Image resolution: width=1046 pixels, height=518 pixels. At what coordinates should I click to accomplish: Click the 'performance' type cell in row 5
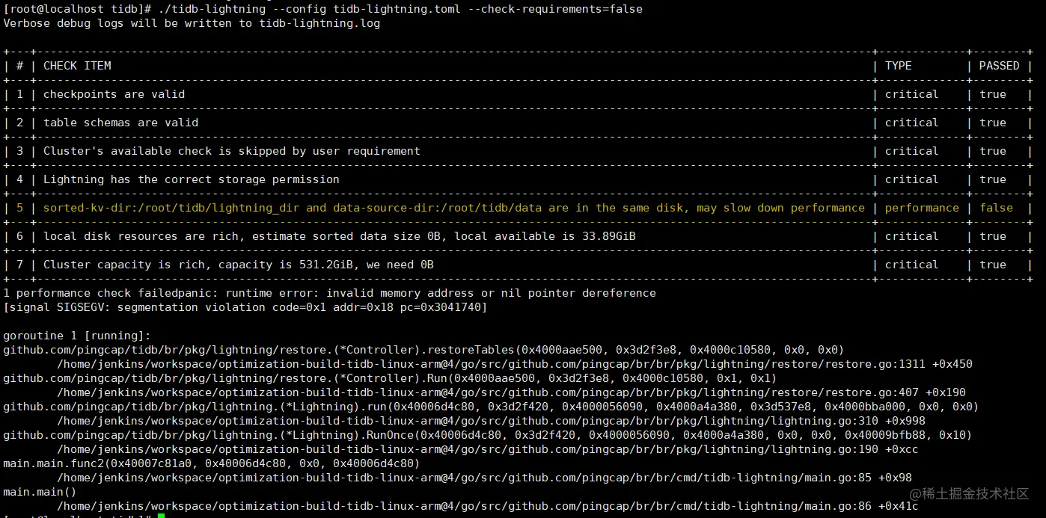[922, 208]
